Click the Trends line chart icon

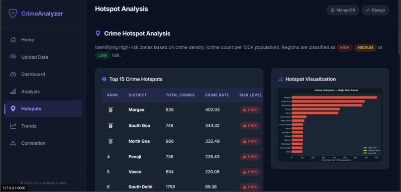point(13,126)
